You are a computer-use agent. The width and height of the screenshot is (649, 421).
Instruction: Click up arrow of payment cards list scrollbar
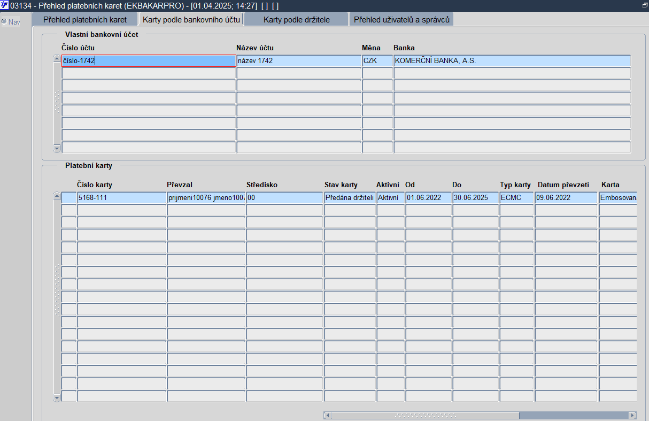pos(57,197)
